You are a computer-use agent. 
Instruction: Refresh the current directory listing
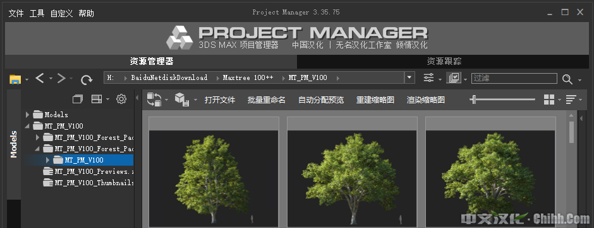[87, 79]
